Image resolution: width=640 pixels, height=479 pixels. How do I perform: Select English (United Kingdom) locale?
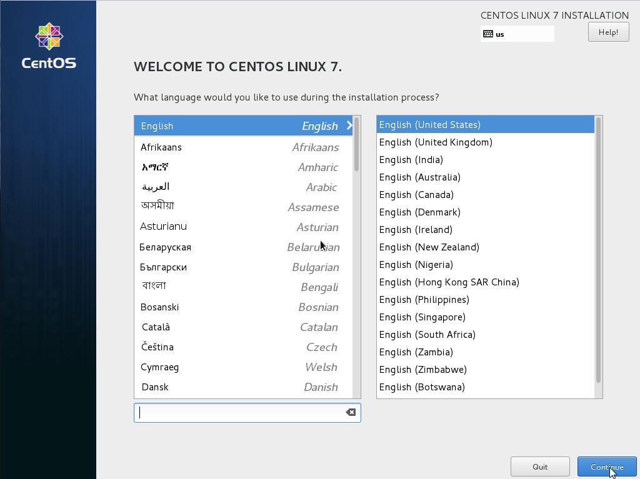pyautogui.click(x=436, y=142)
